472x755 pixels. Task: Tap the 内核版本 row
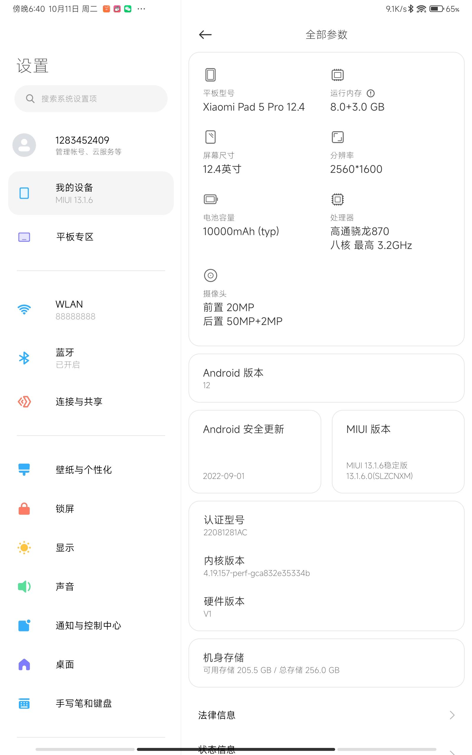coord(326,567)
